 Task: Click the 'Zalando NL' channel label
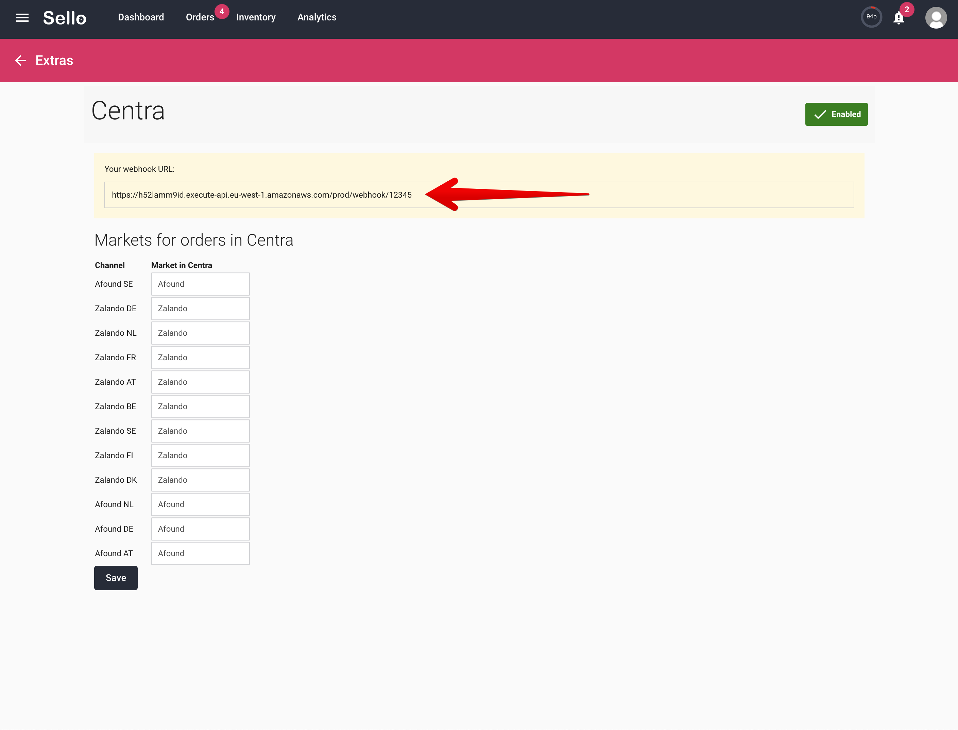116,333
